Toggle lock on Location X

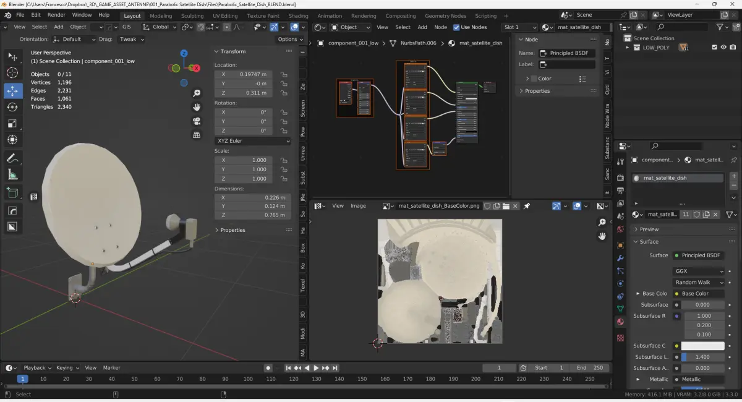(x=284, y=74)
